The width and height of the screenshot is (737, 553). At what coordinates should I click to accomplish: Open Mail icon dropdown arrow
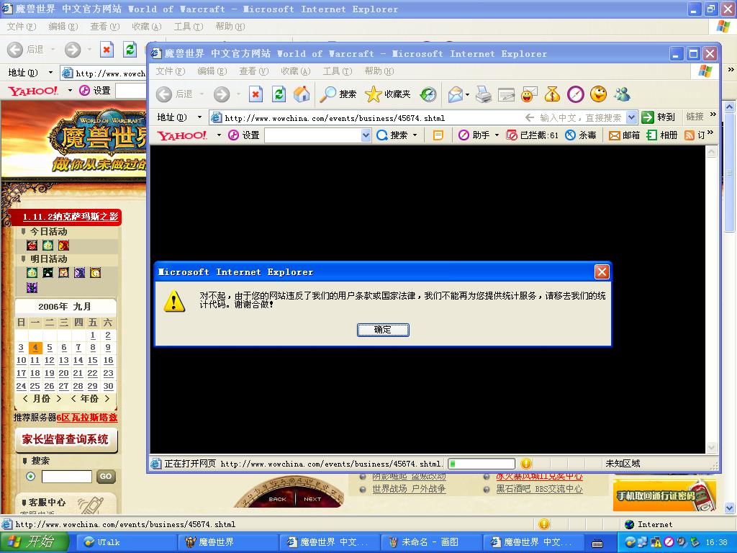467,95
